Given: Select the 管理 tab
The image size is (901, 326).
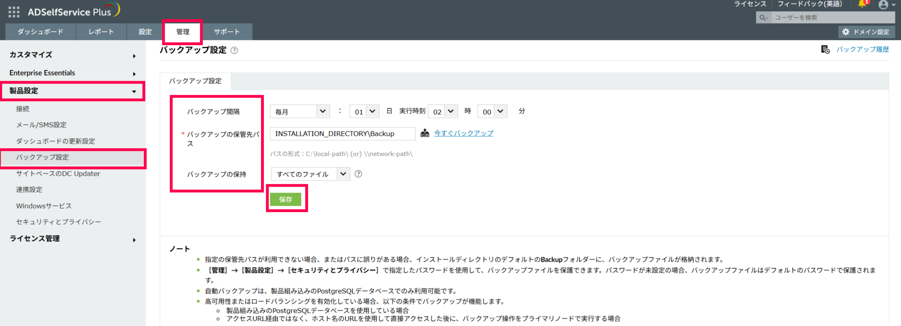Looking at the screenshot, I should (183, 32).
